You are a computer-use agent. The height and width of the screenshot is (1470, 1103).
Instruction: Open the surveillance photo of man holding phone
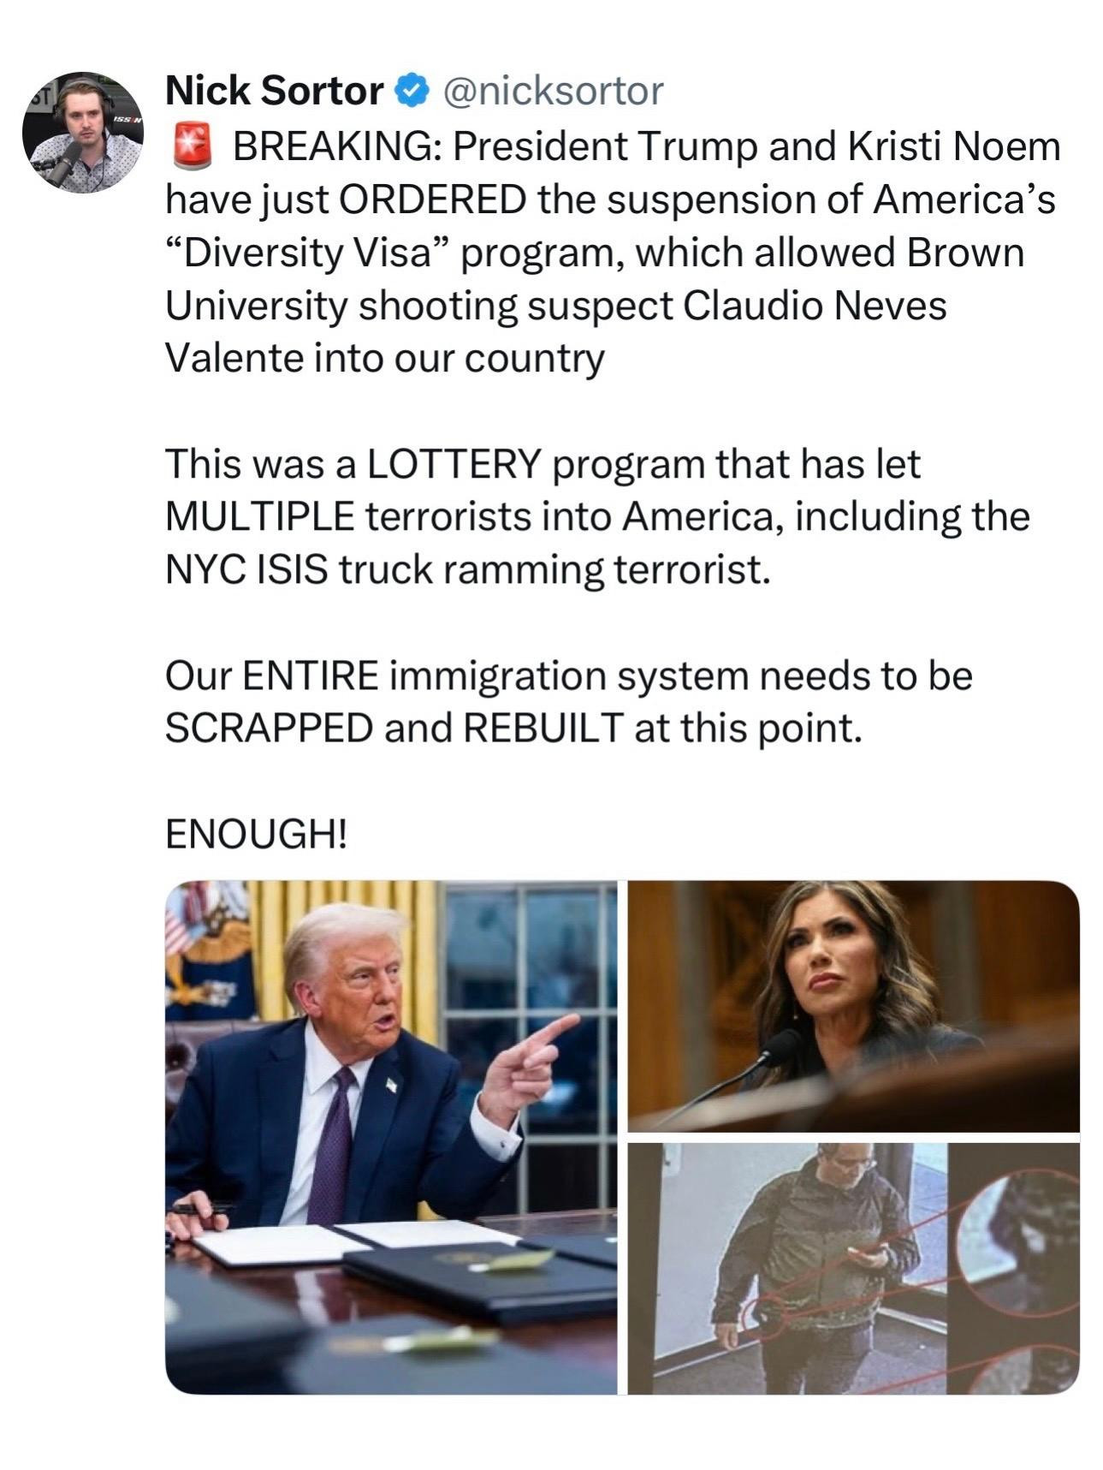click(x=853, y=1269)
